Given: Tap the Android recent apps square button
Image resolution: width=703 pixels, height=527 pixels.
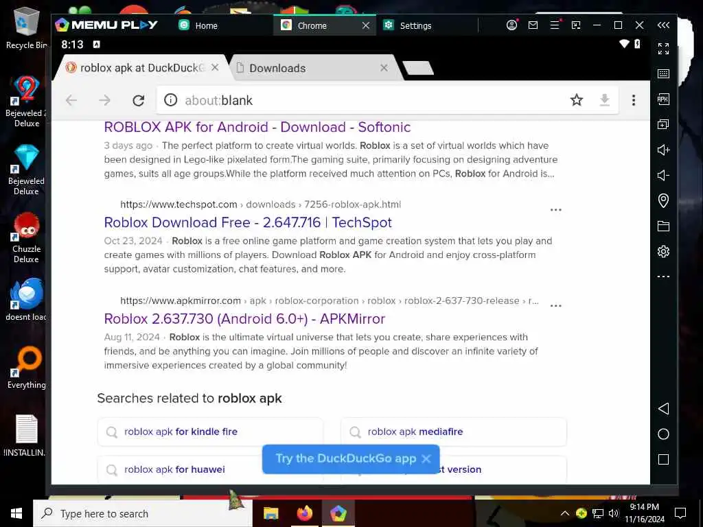Looking at the screenshot, I should point(663,459).
